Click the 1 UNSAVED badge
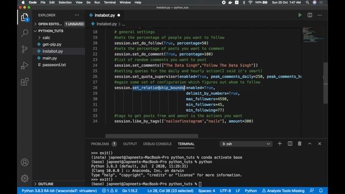This screenshot has height=194, width=345. 74,24
